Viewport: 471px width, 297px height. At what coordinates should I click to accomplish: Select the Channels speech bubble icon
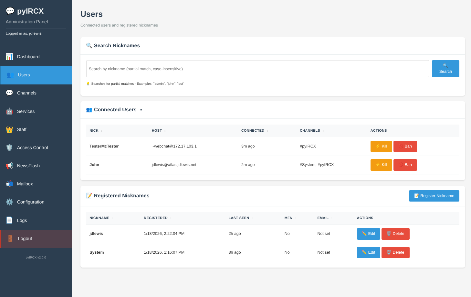point(9,93)
